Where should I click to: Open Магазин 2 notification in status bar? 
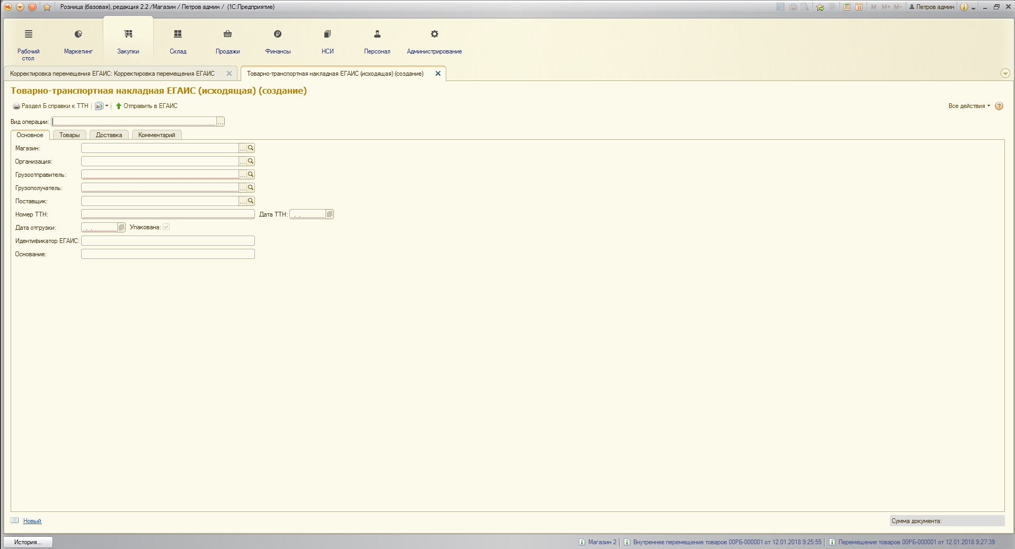click(598, 542)
